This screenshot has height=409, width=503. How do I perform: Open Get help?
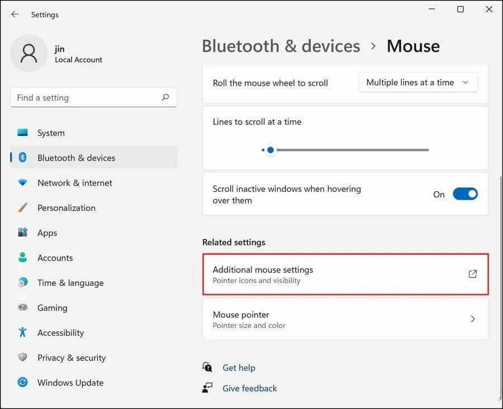(x=239, y=368)
